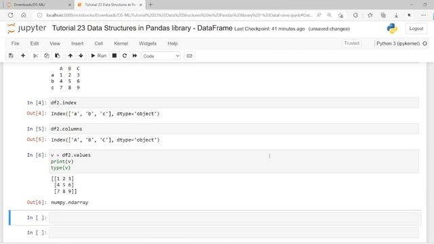Open browser Collections icon
The width and height of the screenshot is (434, 244).
(x=383, y=15)
